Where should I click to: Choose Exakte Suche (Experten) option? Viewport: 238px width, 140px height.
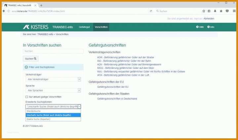coord(53,119)
